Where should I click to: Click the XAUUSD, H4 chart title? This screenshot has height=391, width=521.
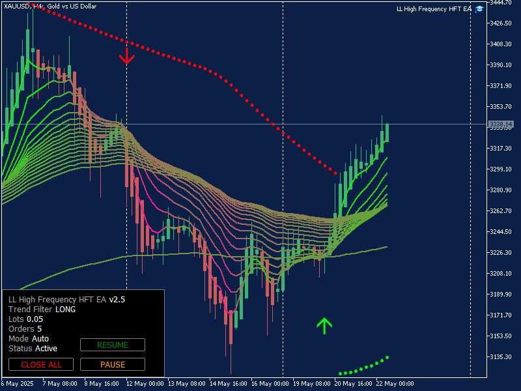point(50,7)
